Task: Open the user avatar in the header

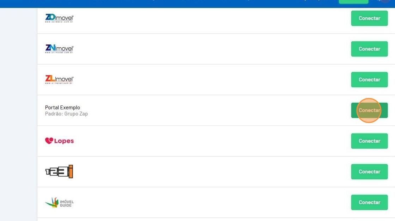Action: pyautogui.click(x=384, y=1)
